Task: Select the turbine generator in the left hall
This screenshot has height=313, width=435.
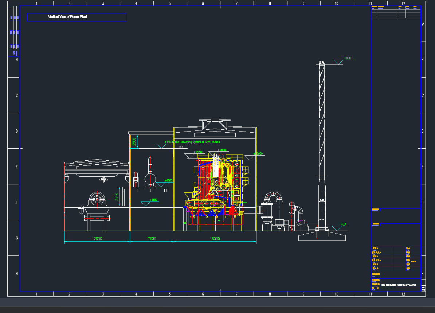Action: [97, 199]
